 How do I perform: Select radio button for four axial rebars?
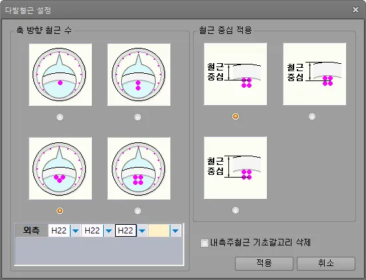pos(138,211)
